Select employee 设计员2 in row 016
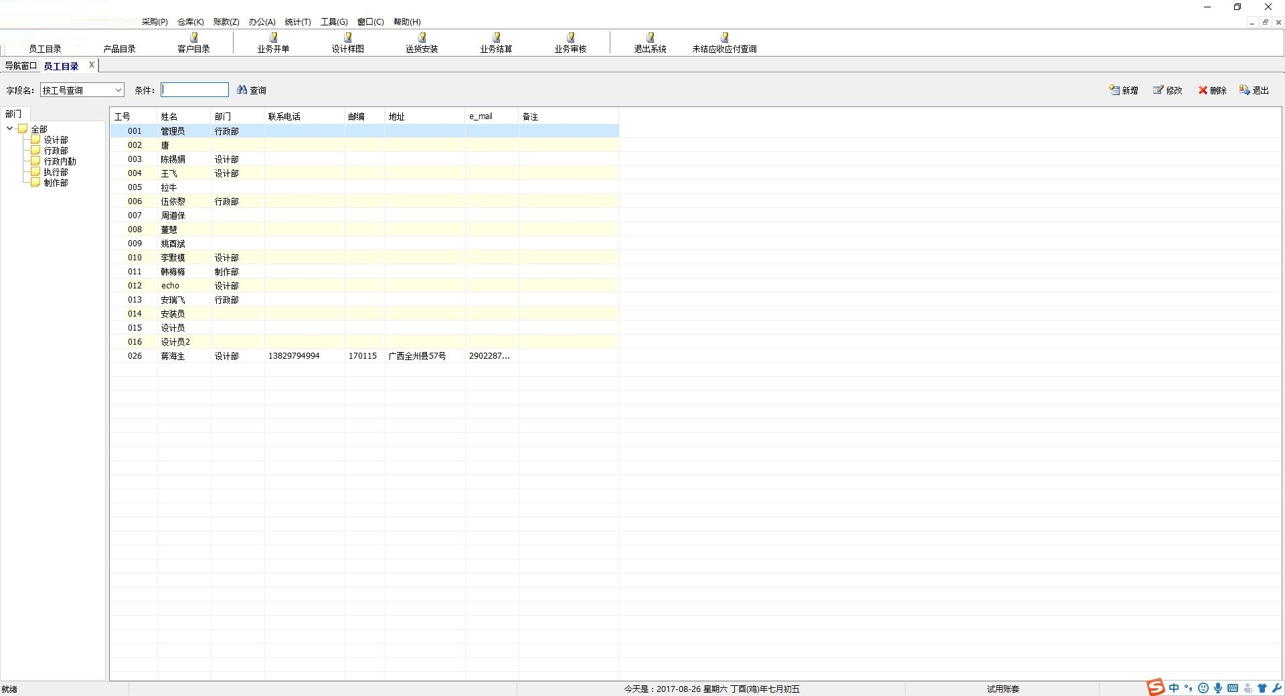 [365, 342]
